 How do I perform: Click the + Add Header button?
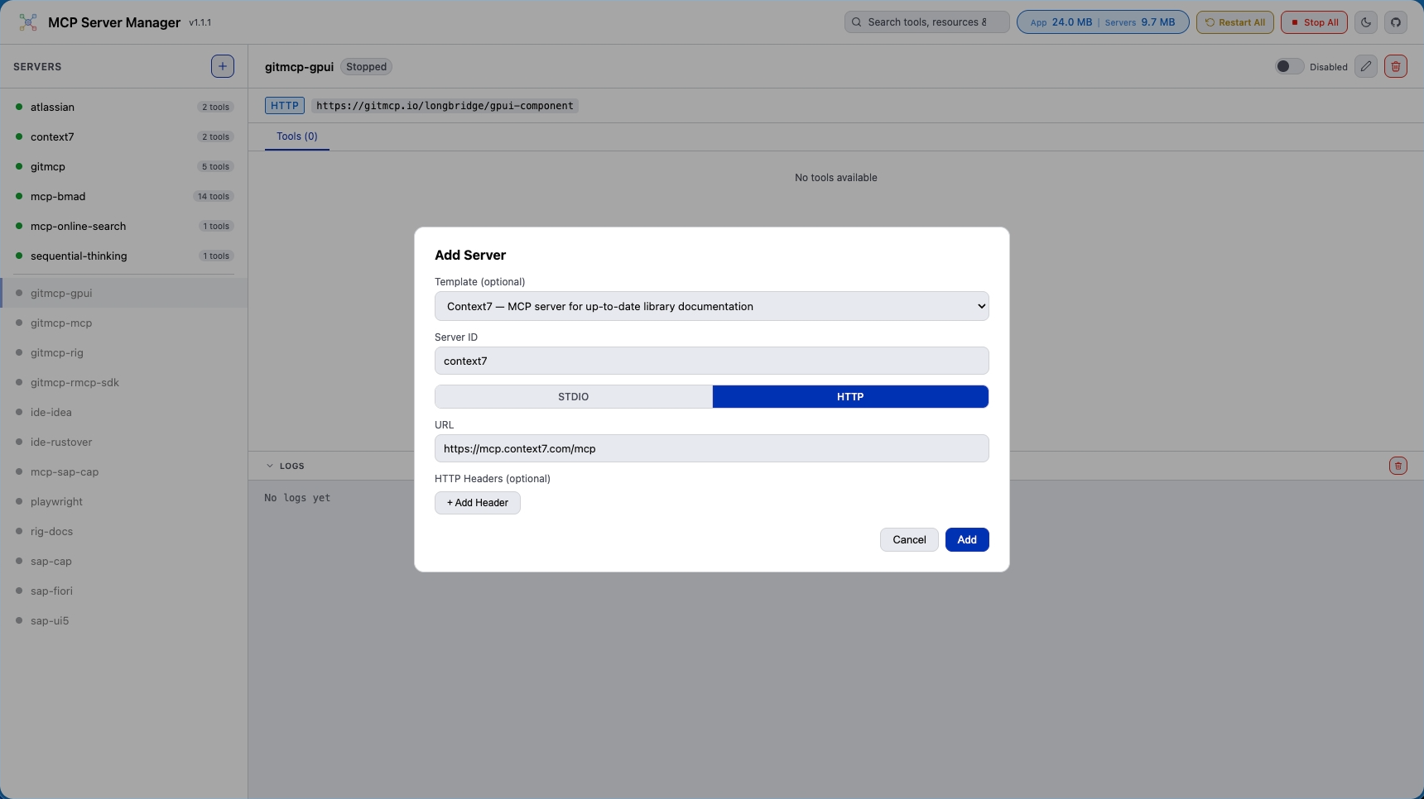pyautogui.click(x=477, y=503)
